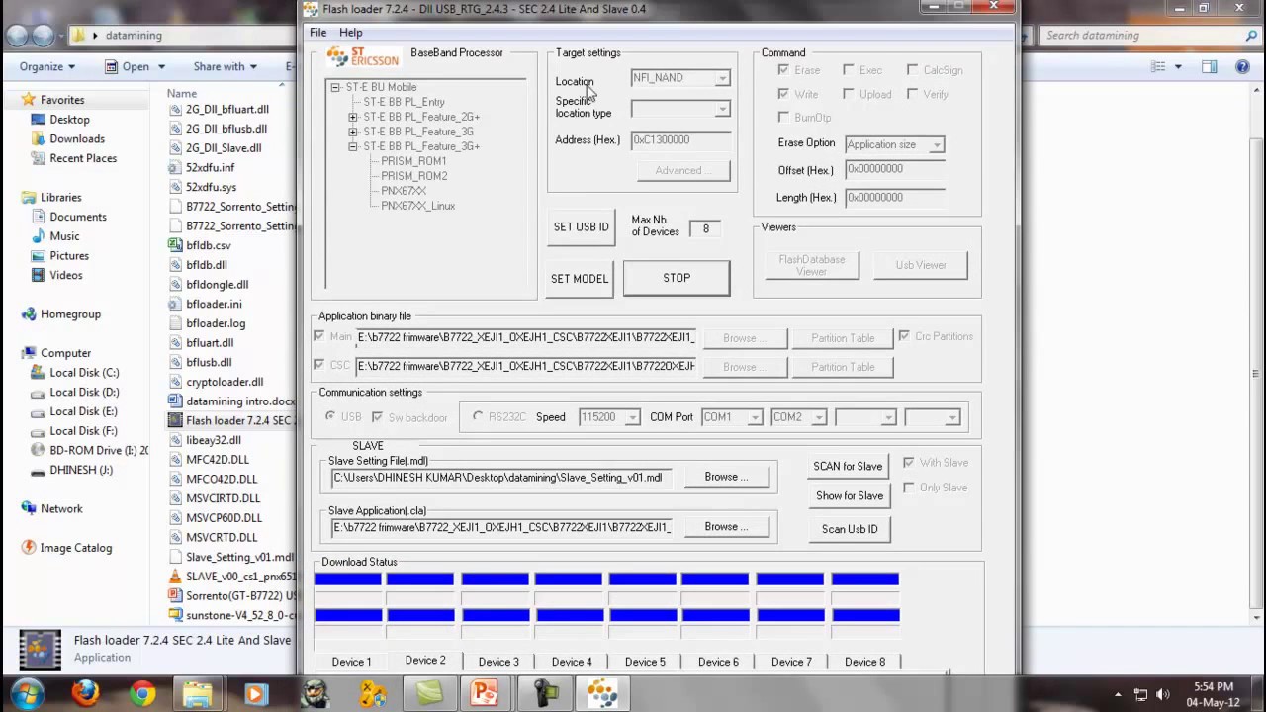Open Downloads folder in Explorer sidebar
The image size is (1266, 712).
coord(77,139)
